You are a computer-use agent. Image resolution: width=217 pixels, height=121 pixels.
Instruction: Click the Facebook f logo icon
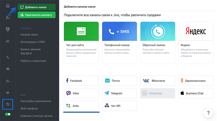tap(67, 80)
